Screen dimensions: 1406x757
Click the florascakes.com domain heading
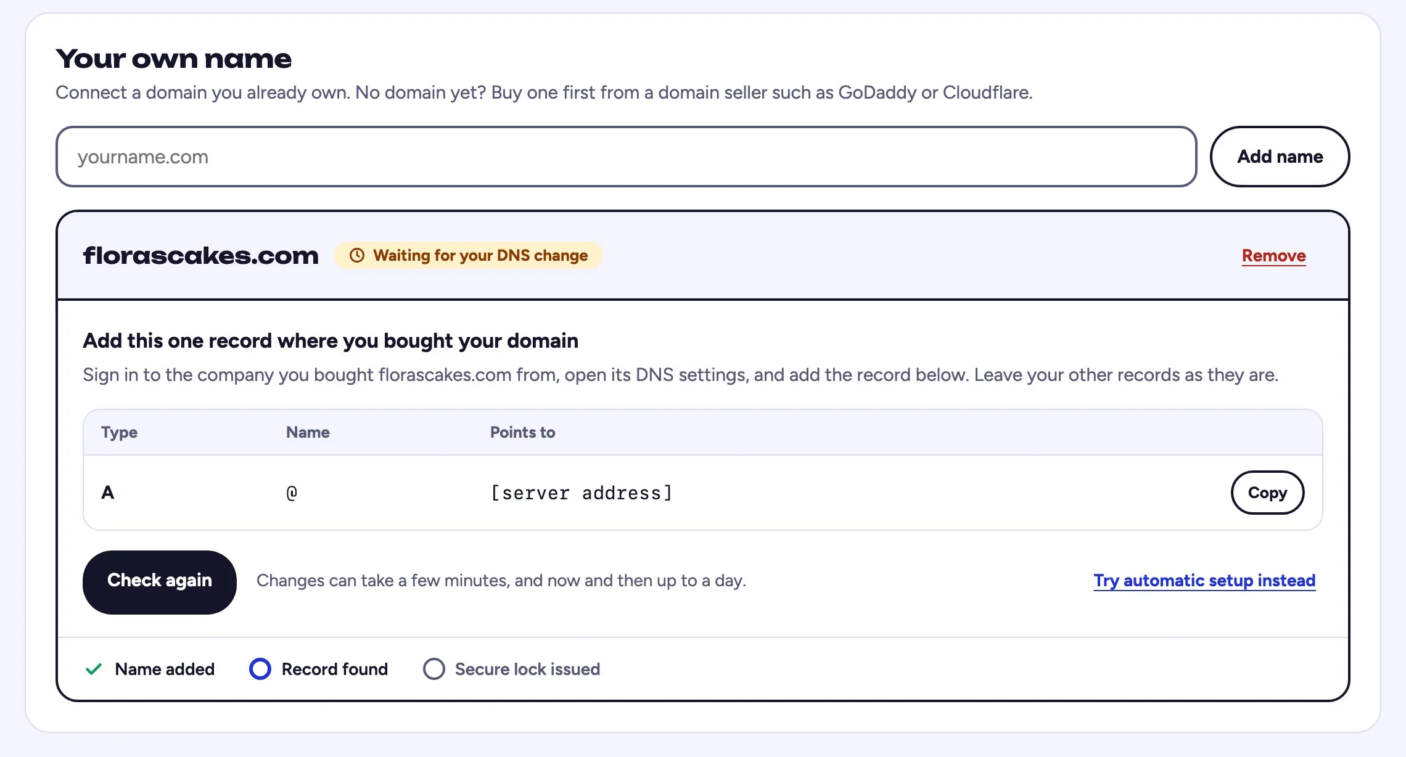[x=201, y=256]
